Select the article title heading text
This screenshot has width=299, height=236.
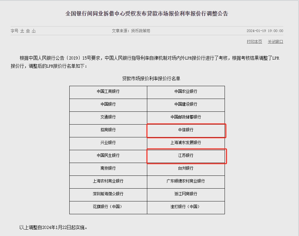click(147, 13)
